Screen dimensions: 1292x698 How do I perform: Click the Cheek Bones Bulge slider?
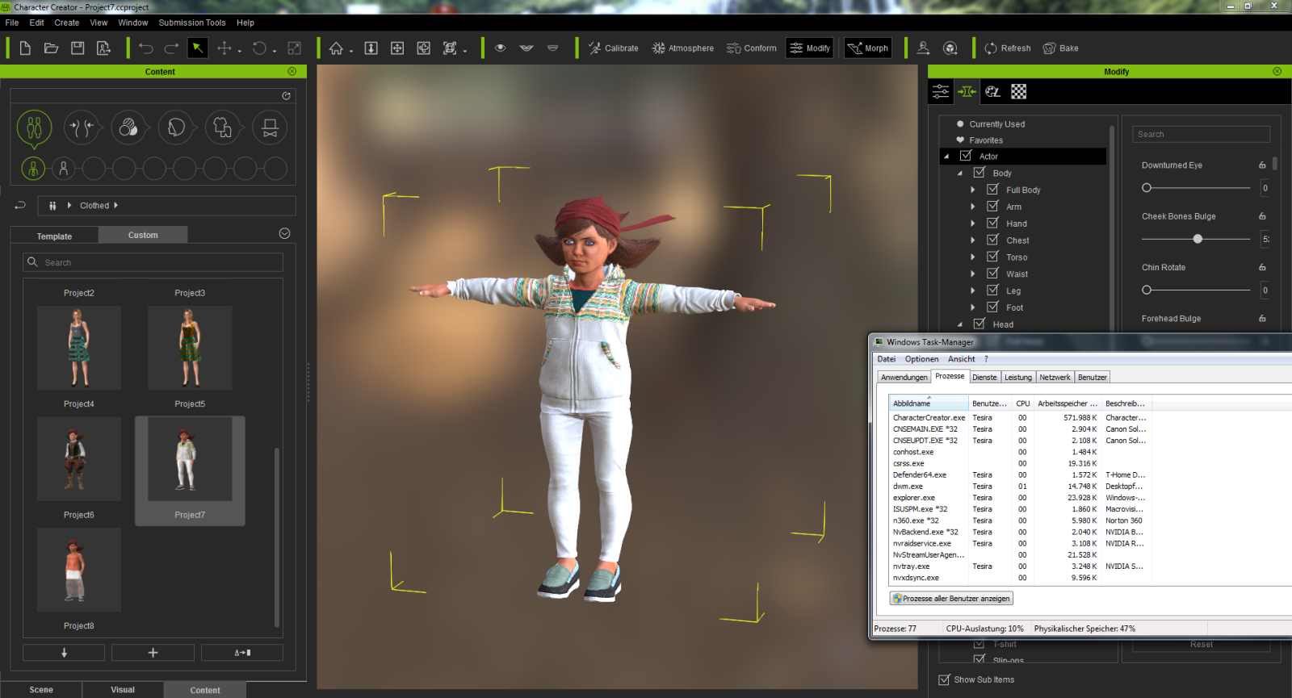click(1196, 239)
